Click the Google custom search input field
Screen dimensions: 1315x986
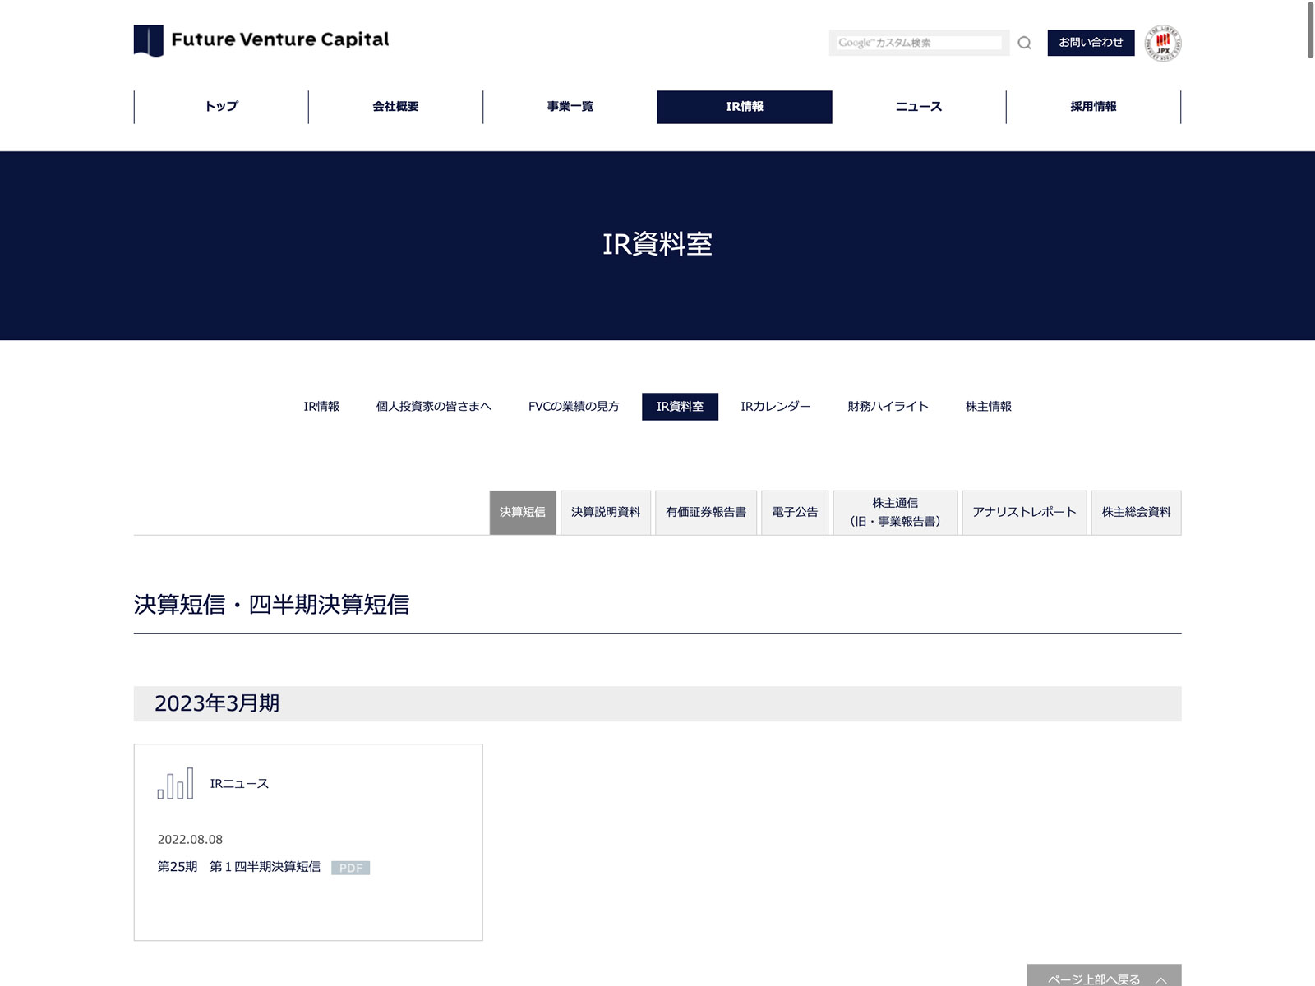[x=919, y=43]
